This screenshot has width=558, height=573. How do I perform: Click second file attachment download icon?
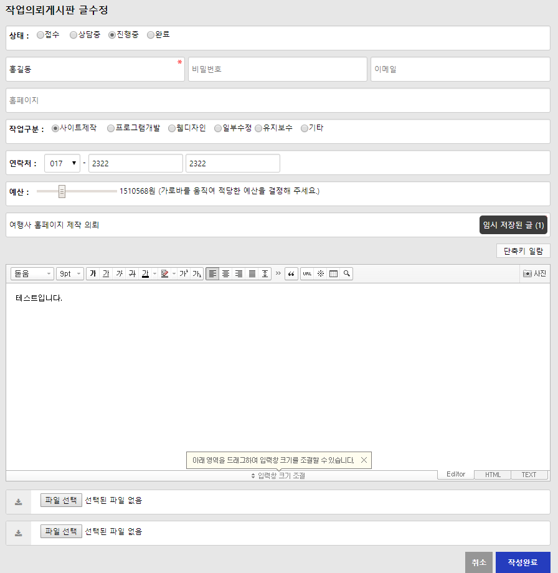pyautogui.click(x=19, y=533)
